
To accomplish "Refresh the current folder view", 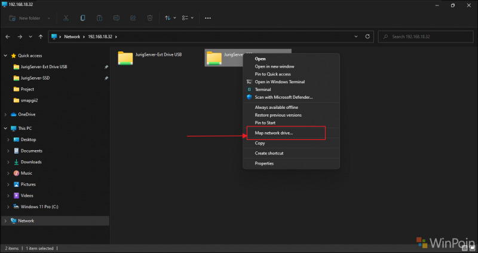I will tap(367, 36).
